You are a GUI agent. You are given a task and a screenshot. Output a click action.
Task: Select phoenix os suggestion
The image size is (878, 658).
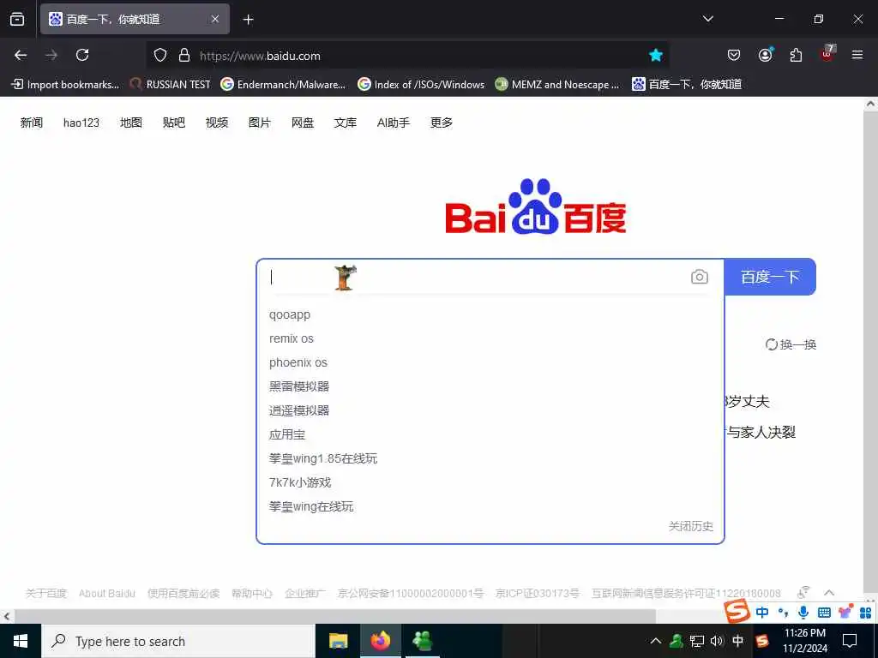[298, 362]
